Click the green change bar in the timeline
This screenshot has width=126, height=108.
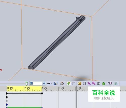(x=24, y=107)
